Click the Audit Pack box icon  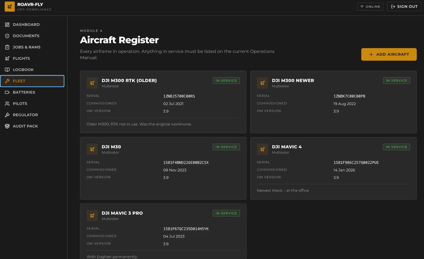click(x=7, y=126)
